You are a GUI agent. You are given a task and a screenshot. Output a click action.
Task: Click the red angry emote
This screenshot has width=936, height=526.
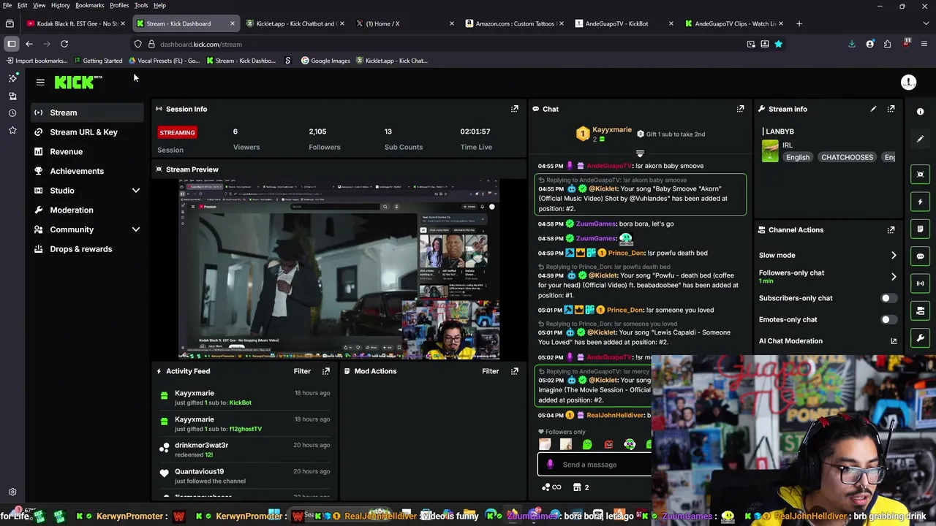(608, 444)
